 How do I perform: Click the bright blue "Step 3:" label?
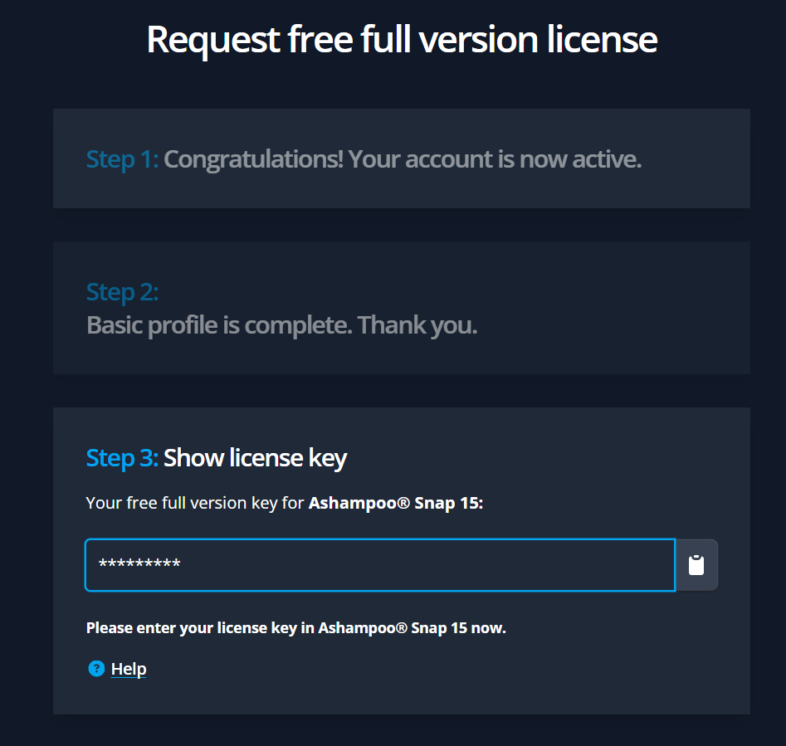[x=122, y=457]
